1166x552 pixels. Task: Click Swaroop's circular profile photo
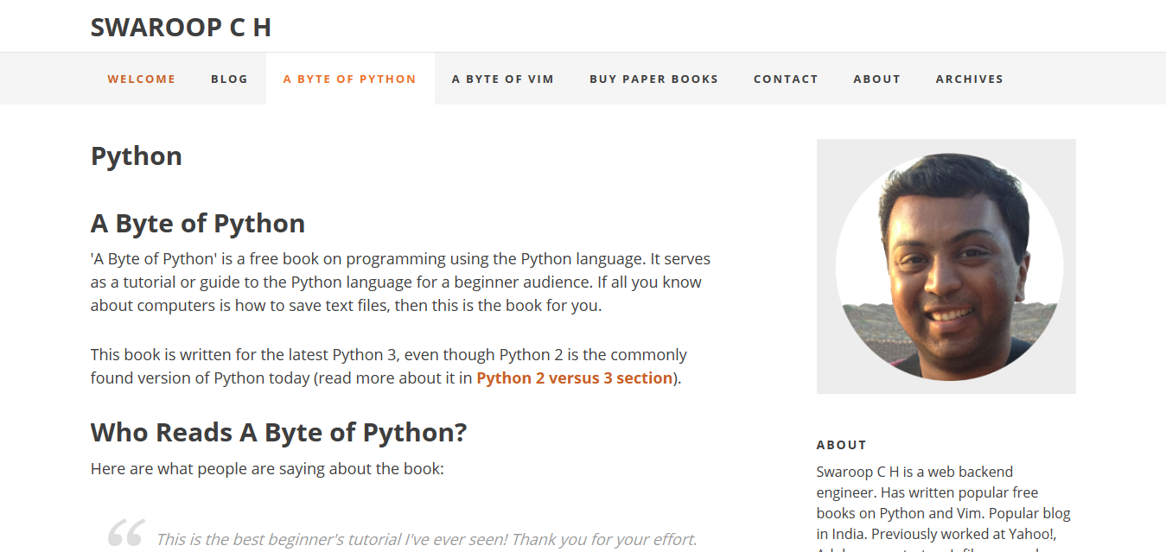pyautogui.click(x=946, y=266)
